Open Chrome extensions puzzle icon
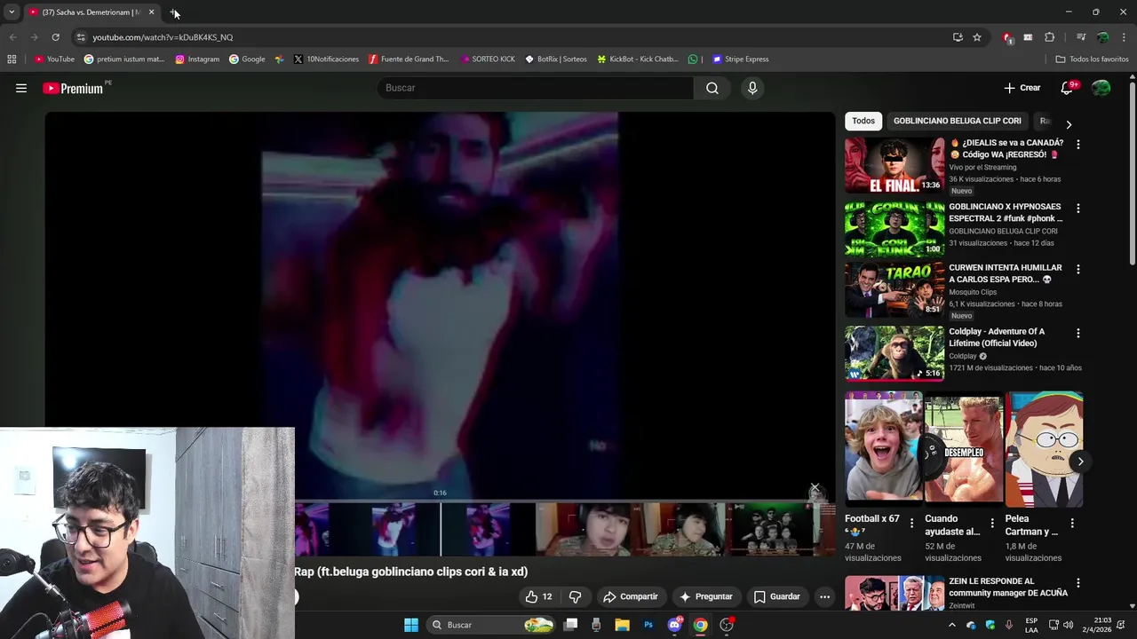1137x639 pixels. (x=1049, y=37)
